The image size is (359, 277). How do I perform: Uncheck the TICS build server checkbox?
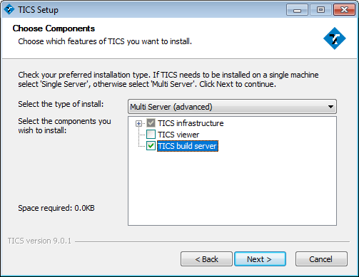tap(151, 146)
